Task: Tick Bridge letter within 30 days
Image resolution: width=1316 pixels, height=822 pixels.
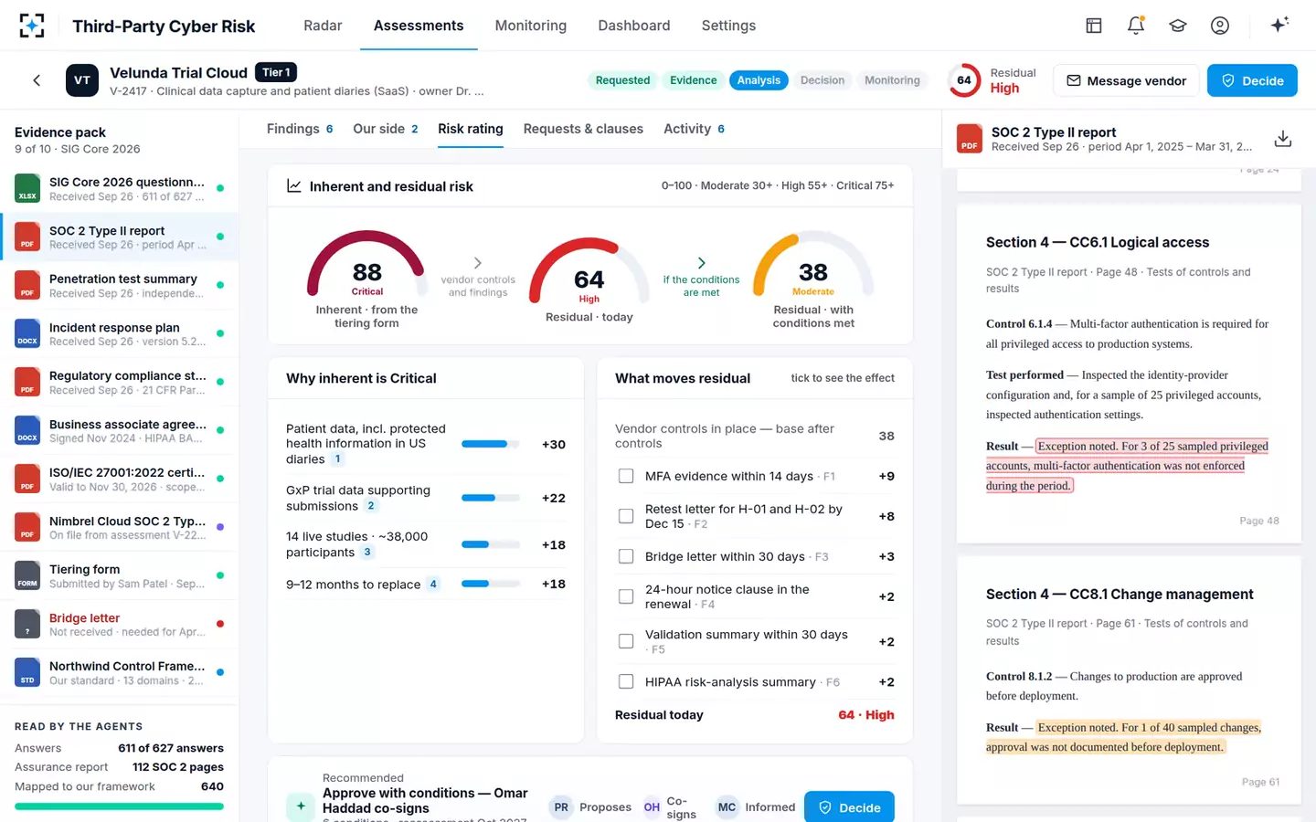Action: [626, 556]
